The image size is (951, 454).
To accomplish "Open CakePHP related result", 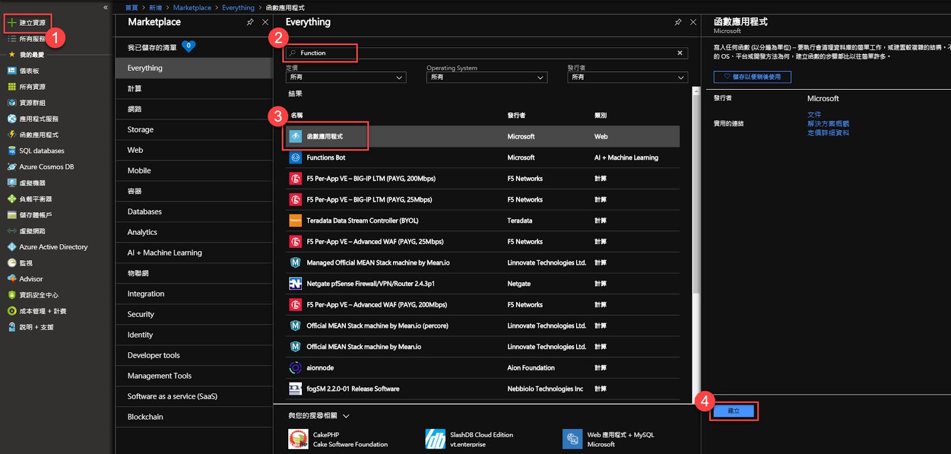I will coord(338,439).
